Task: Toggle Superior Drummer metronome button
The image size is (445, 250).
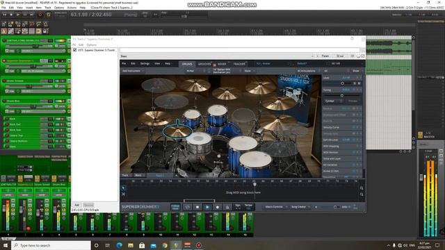Action: click(x=227, y=207)
